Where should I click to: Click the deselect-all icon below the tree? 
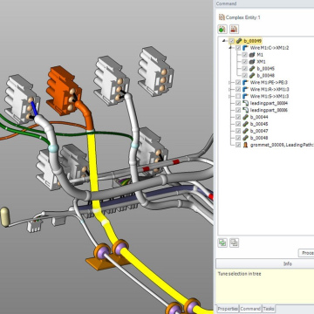[x=234, y=242]
